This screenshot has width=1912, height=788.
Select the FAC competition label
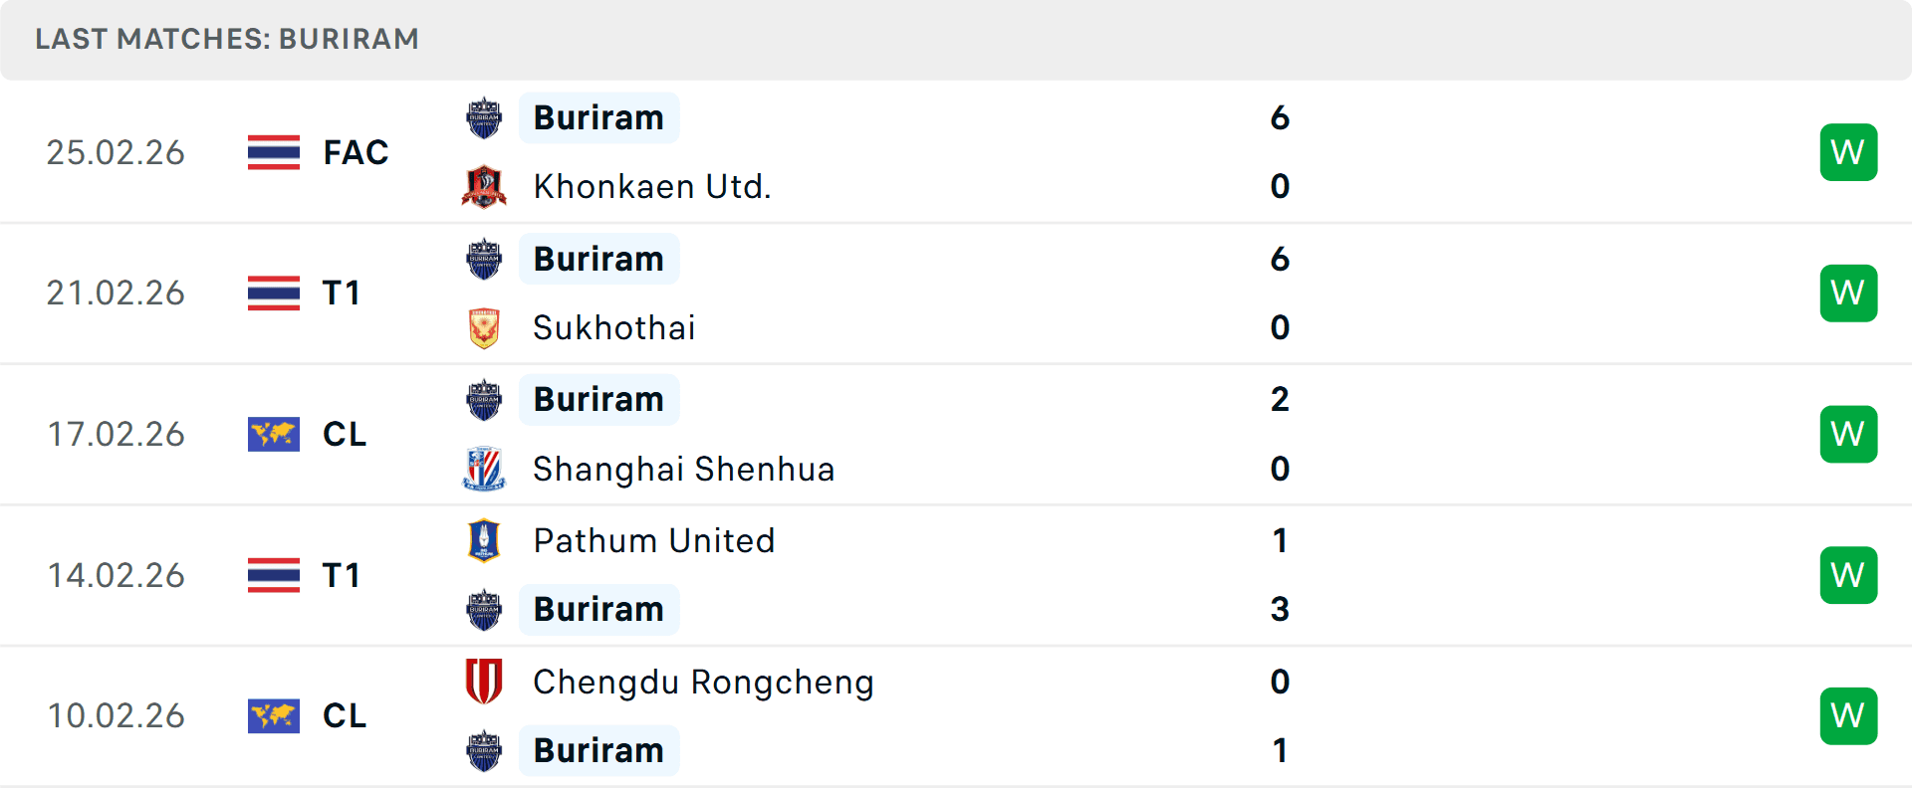pos(356,151)
